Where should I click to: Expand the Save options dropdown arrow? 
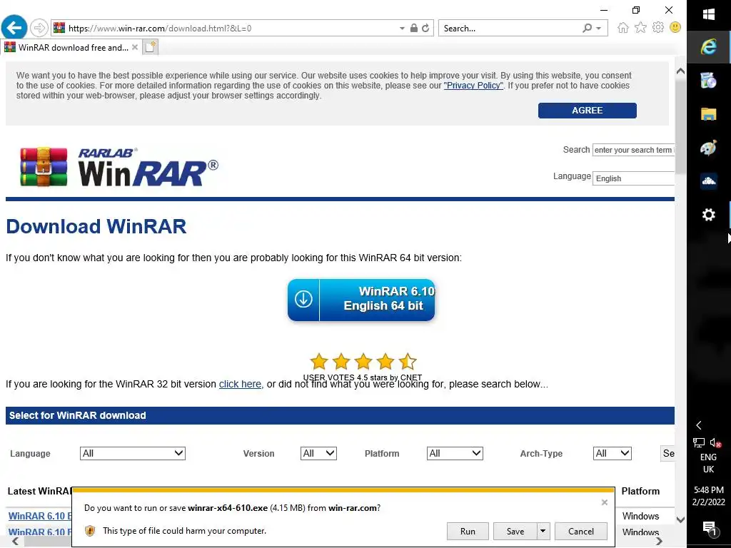coord(543,531)
